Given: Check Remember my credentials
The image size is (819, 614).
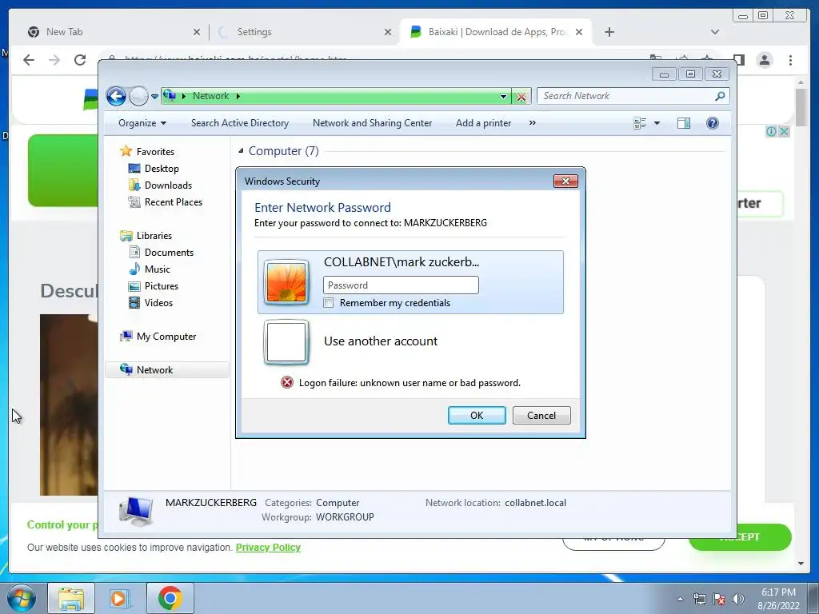Looking at the screenshot, I should pyautogui.click(x=329, y=303).
